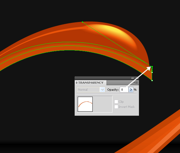
Task: Open the blending mode Normal dropdown
Action: click(x=91, y=90)
